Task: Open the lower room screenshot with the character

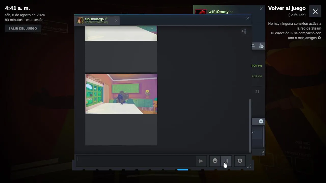Action: pyautogui.click(x=121, y=94)
